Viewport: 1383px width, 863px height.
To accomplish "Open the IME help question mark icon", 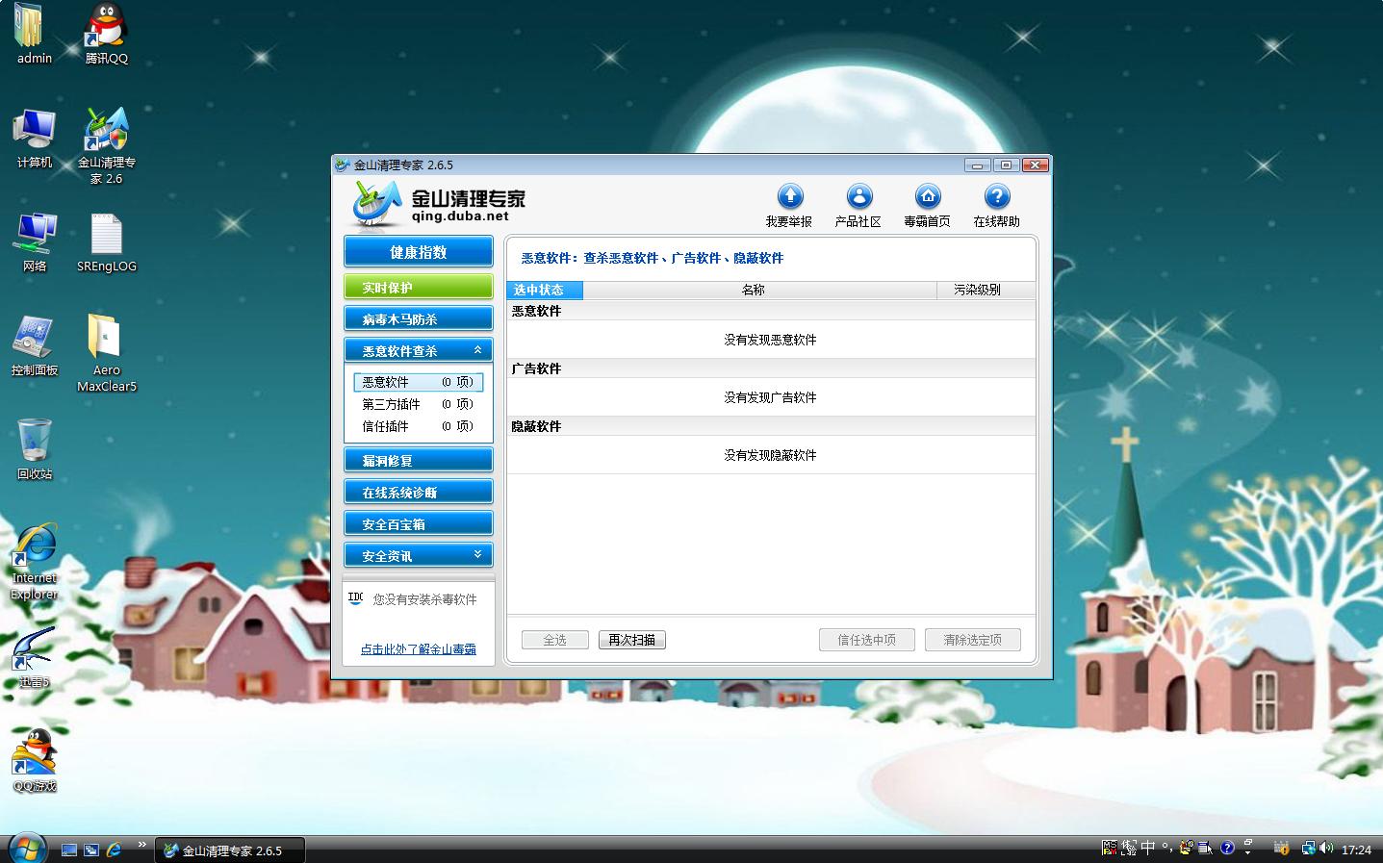I will [x=1227, y=848].
